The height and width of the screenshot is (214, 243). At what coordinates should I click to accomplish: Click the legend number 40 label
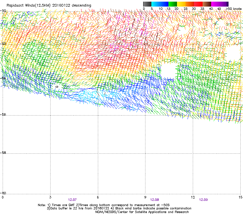(211, 9)
